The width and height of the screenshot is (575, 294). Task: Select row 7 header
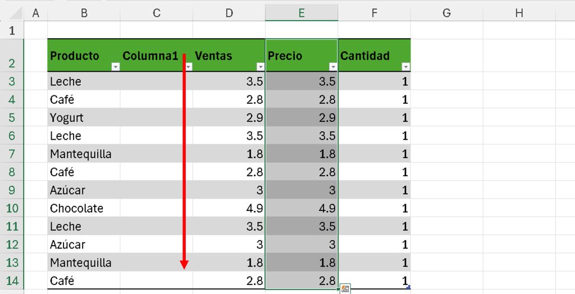[12, 154]
